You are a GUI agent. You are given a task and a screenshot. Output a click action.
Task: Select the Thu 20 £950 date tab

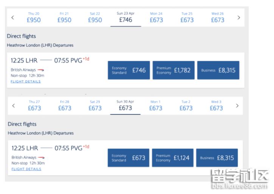pos(34,17)
